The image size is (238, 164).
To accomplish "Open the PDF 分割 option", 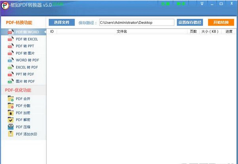I will click(x=23, y=106).
